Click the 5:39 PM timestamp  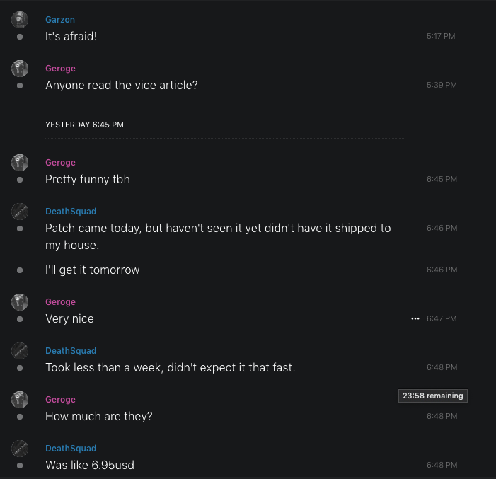tap(442, 85)
